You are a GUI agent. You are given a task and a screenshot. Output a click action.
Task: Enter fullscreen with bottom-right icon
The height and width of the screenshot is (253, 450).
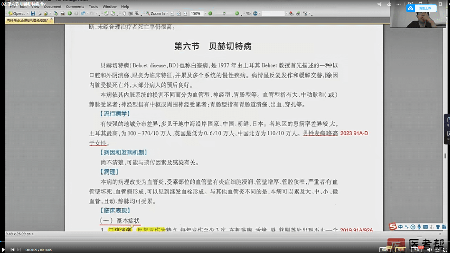(445, 249)
